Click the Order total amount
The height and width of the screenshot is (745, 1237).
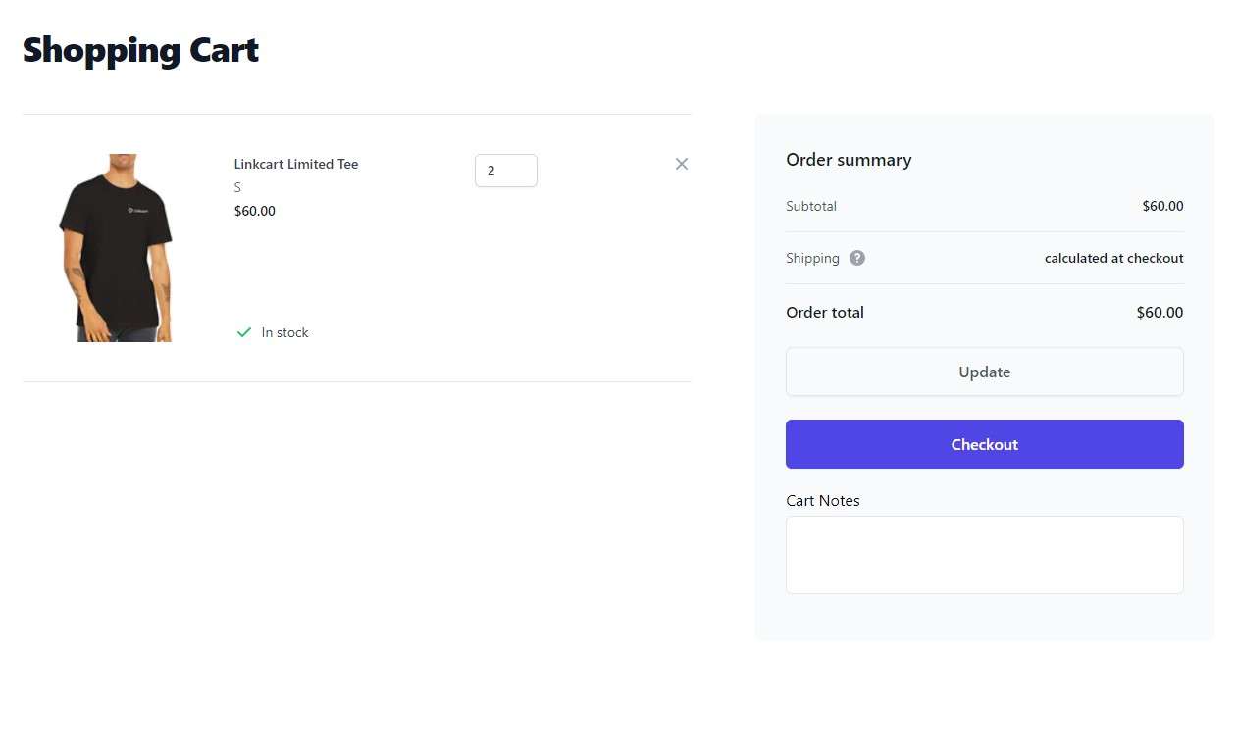point(1160,313)
